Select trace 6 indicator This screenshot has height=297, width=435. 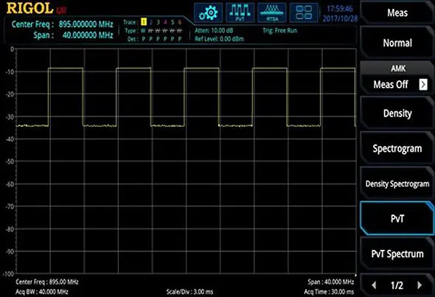(x=180, y=22)
